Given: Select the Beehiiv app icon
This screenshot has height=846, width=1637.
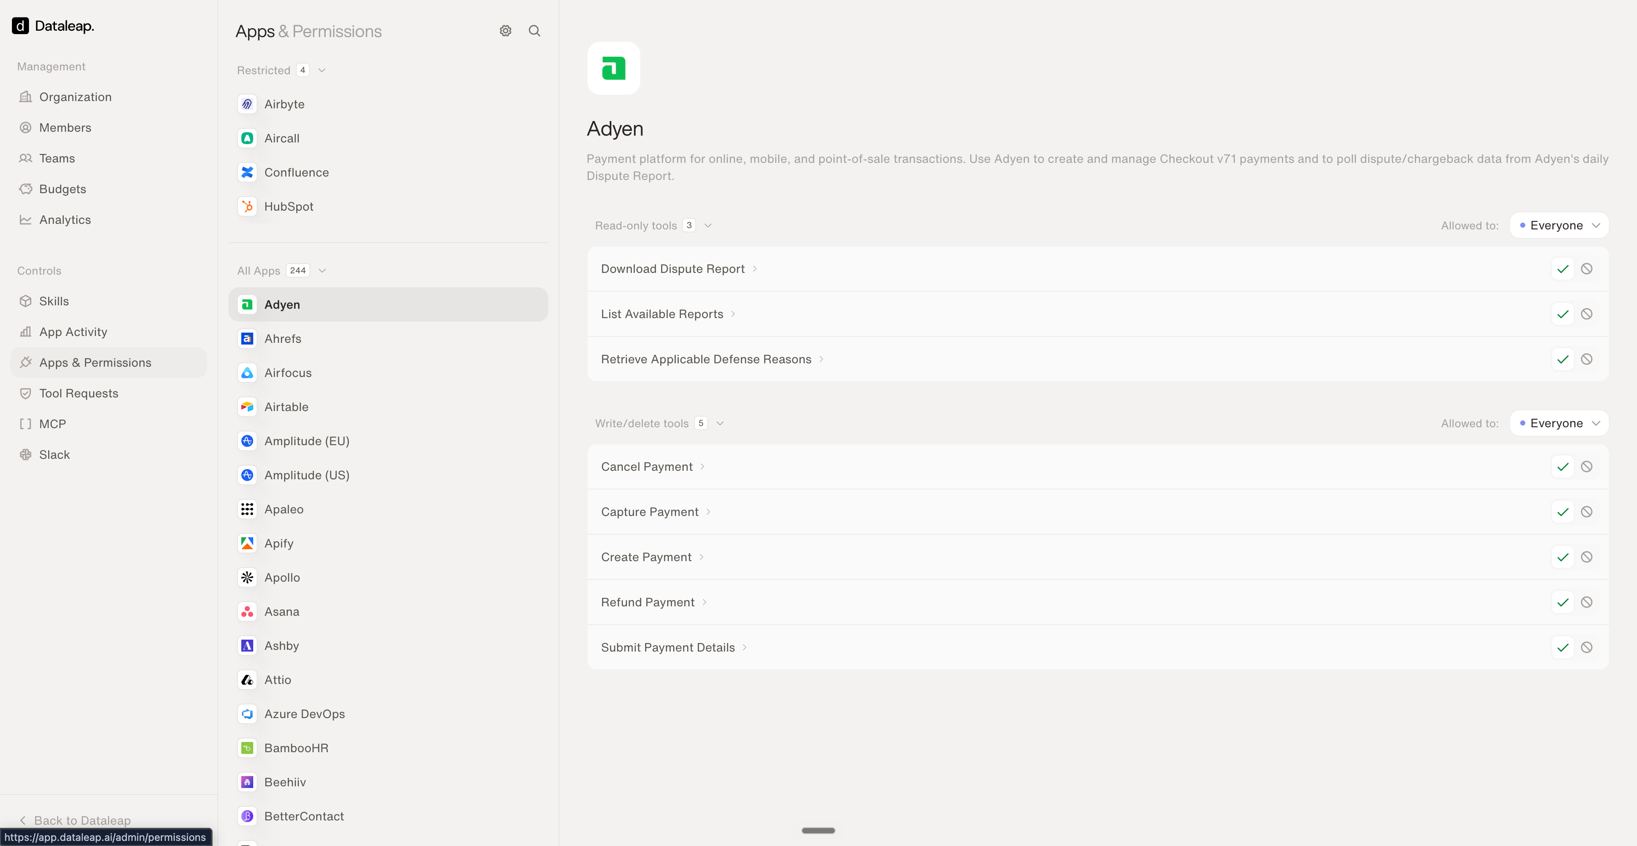Looking at the screenshot, I should (247, 782).
